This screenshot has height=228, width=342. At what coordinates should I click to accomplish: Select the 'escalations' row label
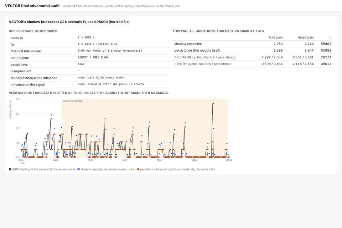(19, 64)
